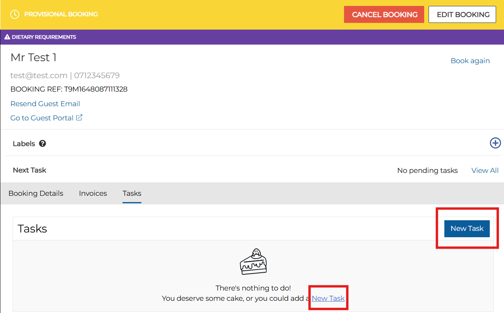The width and height of the screenshot is (504, 313).
Task: Click the purple Dietary Requirements banner text
Action: click(x=44, y=37)
